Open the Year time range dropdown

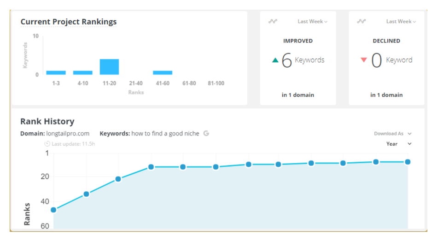click(399, 144)
